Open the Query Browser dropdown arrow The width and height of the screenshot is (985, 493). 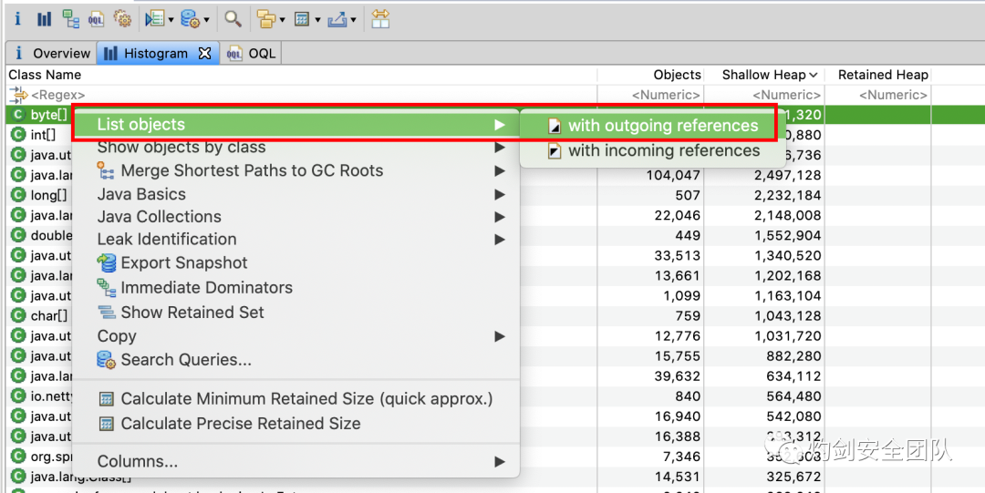(x=206, y=21)
